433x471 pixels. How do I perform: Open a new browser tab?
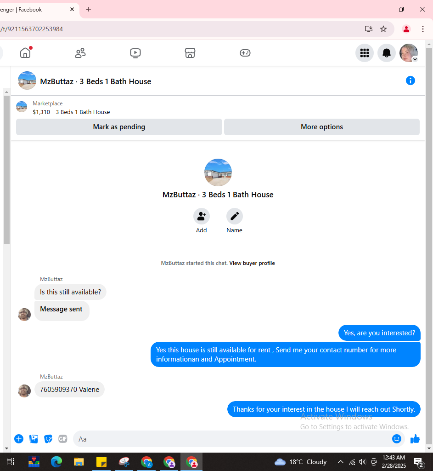coord(89,9)
